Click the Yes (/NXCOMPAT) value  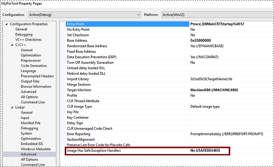(x=204, y=57)
